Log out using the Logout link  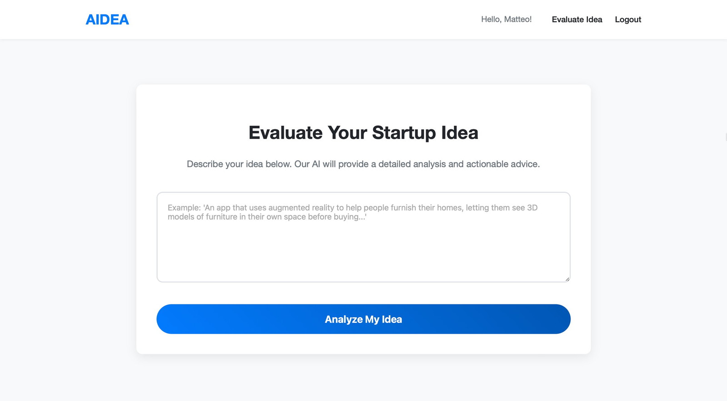click(x=628, y=20)
